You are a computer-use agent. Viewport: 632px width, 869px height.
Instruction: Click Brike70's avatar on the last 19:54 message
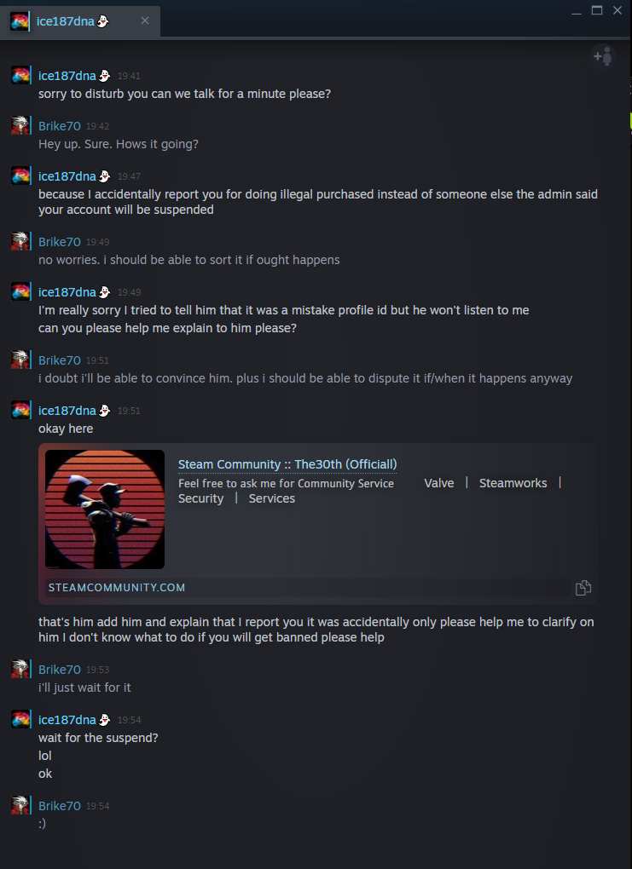point(21,805)
